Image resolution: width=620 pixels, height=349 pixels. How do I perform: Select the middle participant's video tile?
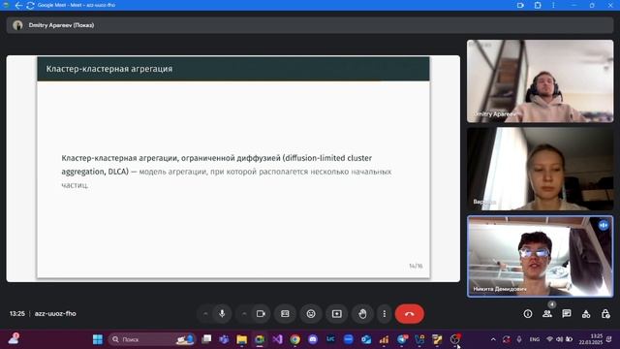click(541, 169)
